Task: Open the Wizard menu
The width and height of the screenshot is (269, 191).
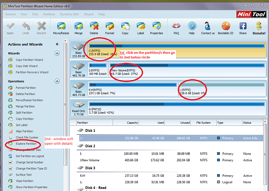Action: point(89,14)
